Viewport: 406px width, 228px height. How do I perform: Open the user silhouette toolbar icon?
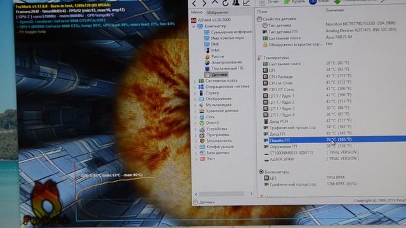[235, 3]
